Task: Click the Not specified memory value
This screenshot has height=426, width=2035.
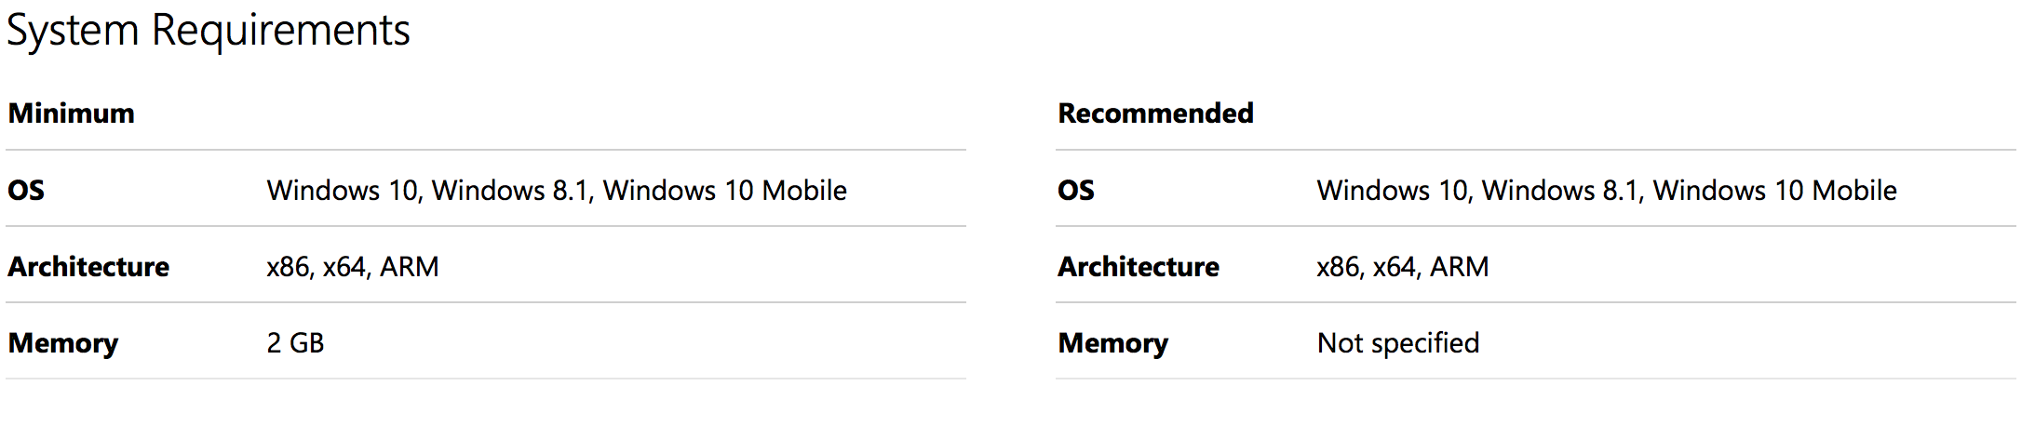Action: coord(1398,344)
